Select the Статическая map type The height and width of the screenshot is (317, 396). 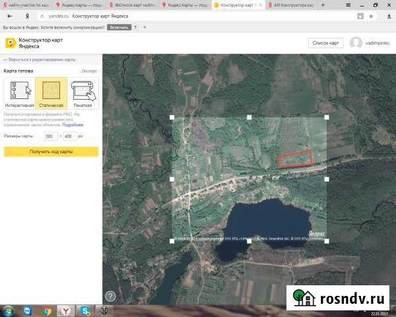click(x=51, y=93)
